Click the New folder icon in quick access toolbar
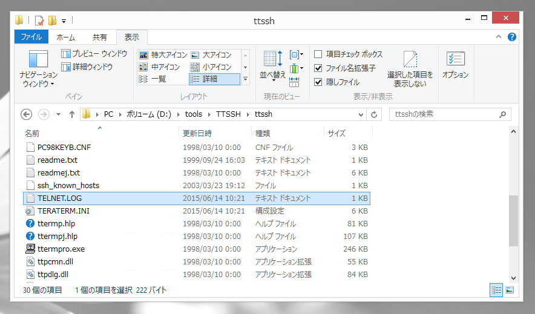Screen dimensions: 535x314 point(52,21)
